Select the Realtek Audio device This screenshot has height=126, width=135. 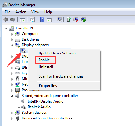point(39,107)
